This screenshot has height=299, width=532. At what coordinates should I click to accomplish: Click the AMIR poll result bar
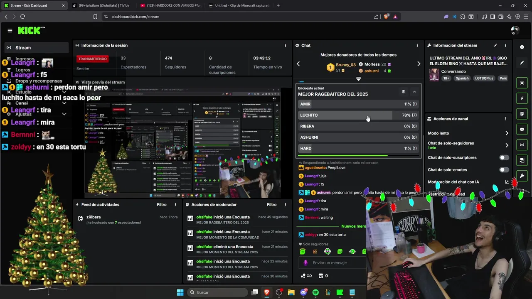(358, 104)
